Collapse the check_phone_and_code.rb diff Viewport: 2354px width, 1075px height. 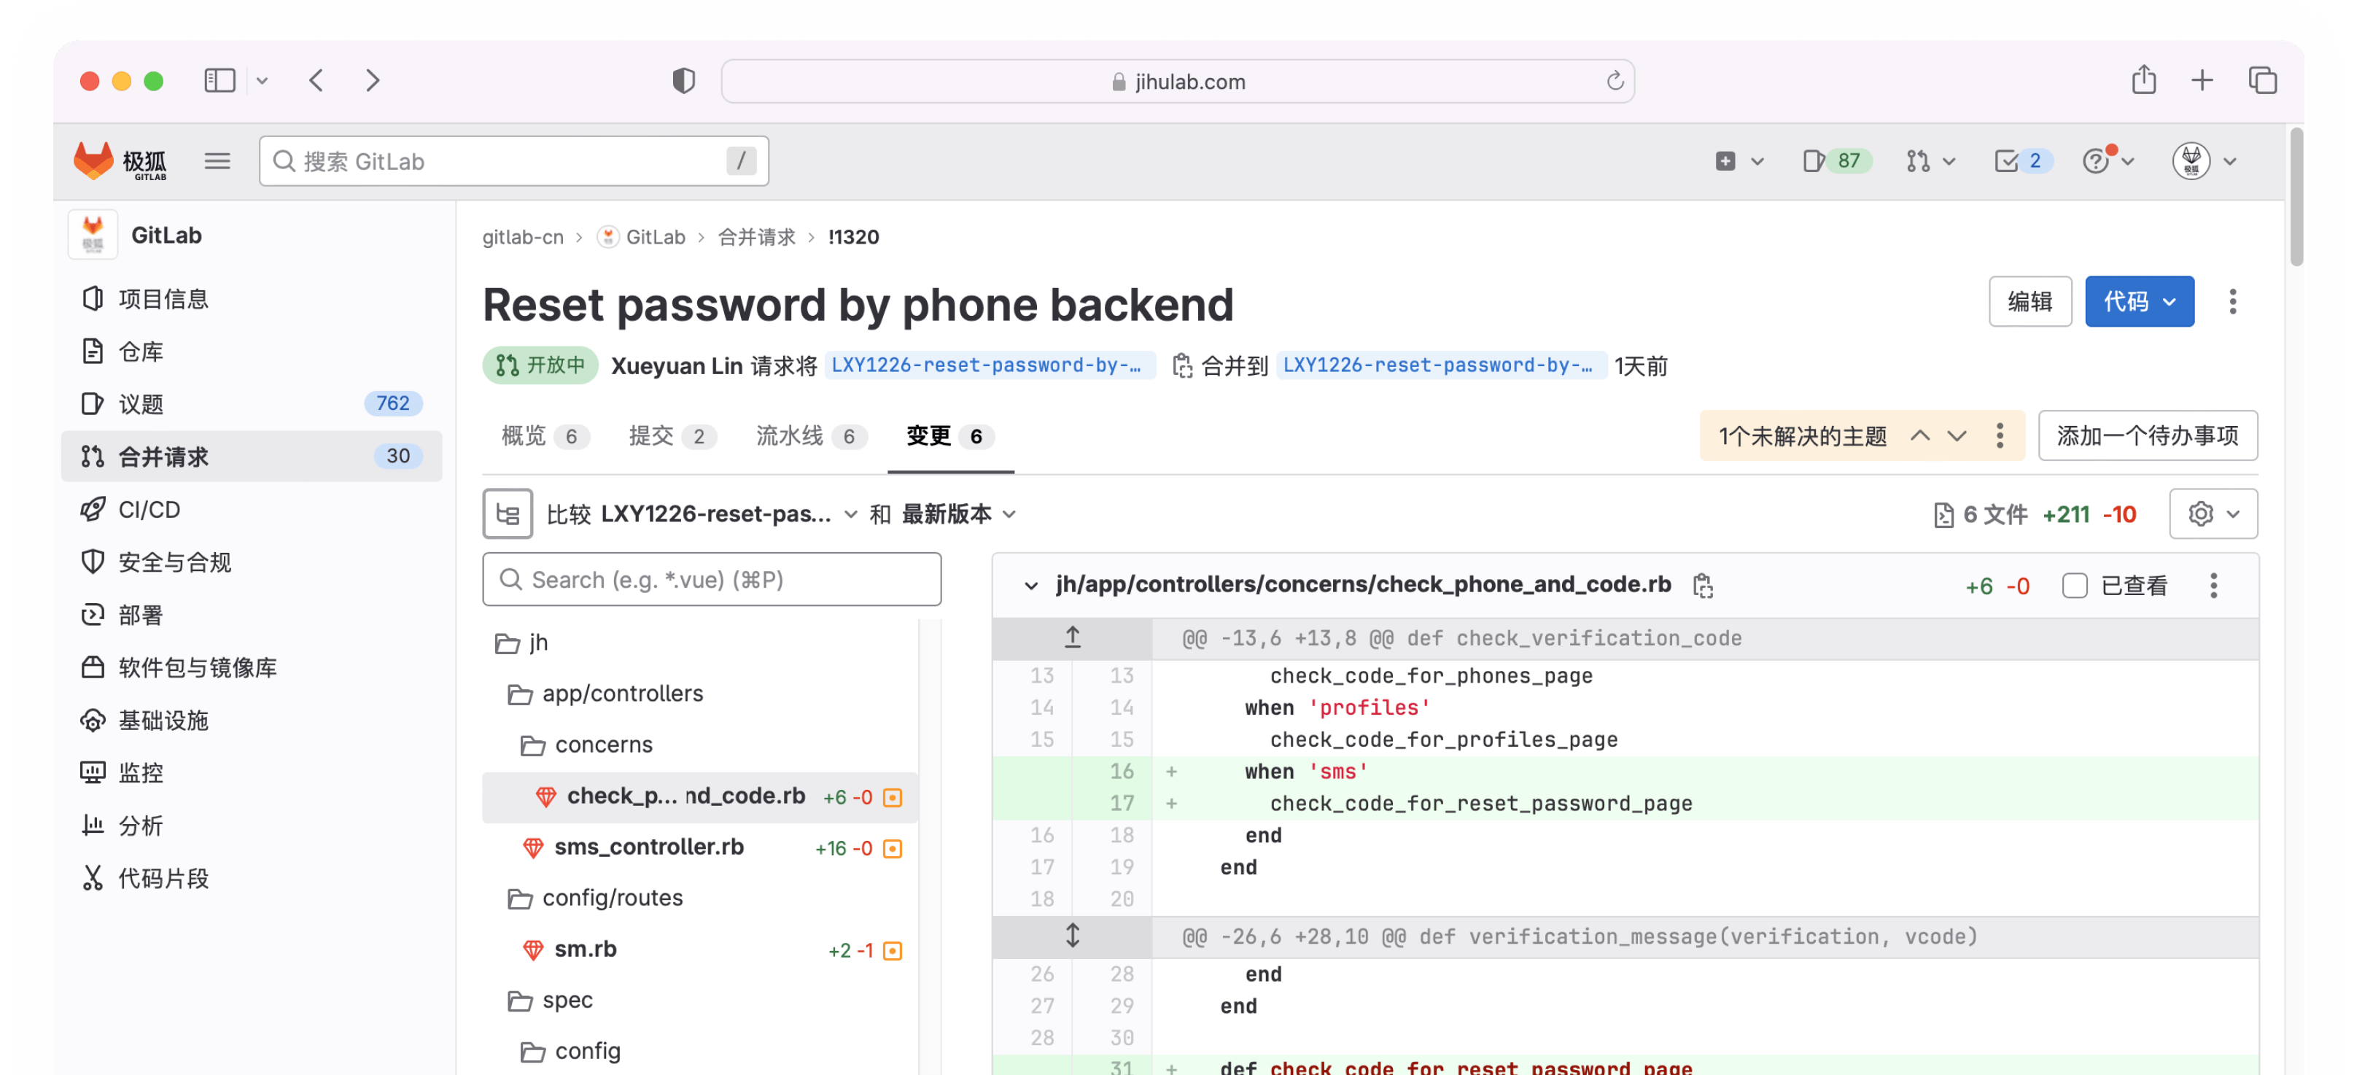tap(1031, 585)
